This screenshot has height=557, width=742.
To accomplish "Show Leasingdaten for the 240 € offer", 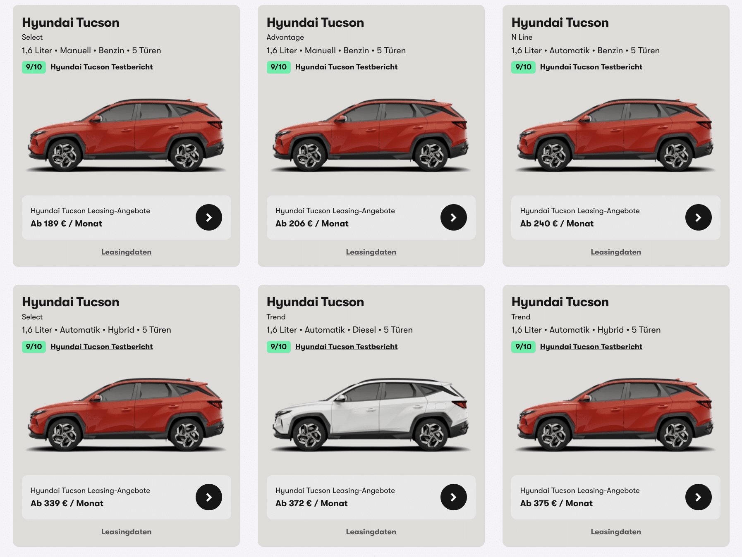I will coord(616,252).
